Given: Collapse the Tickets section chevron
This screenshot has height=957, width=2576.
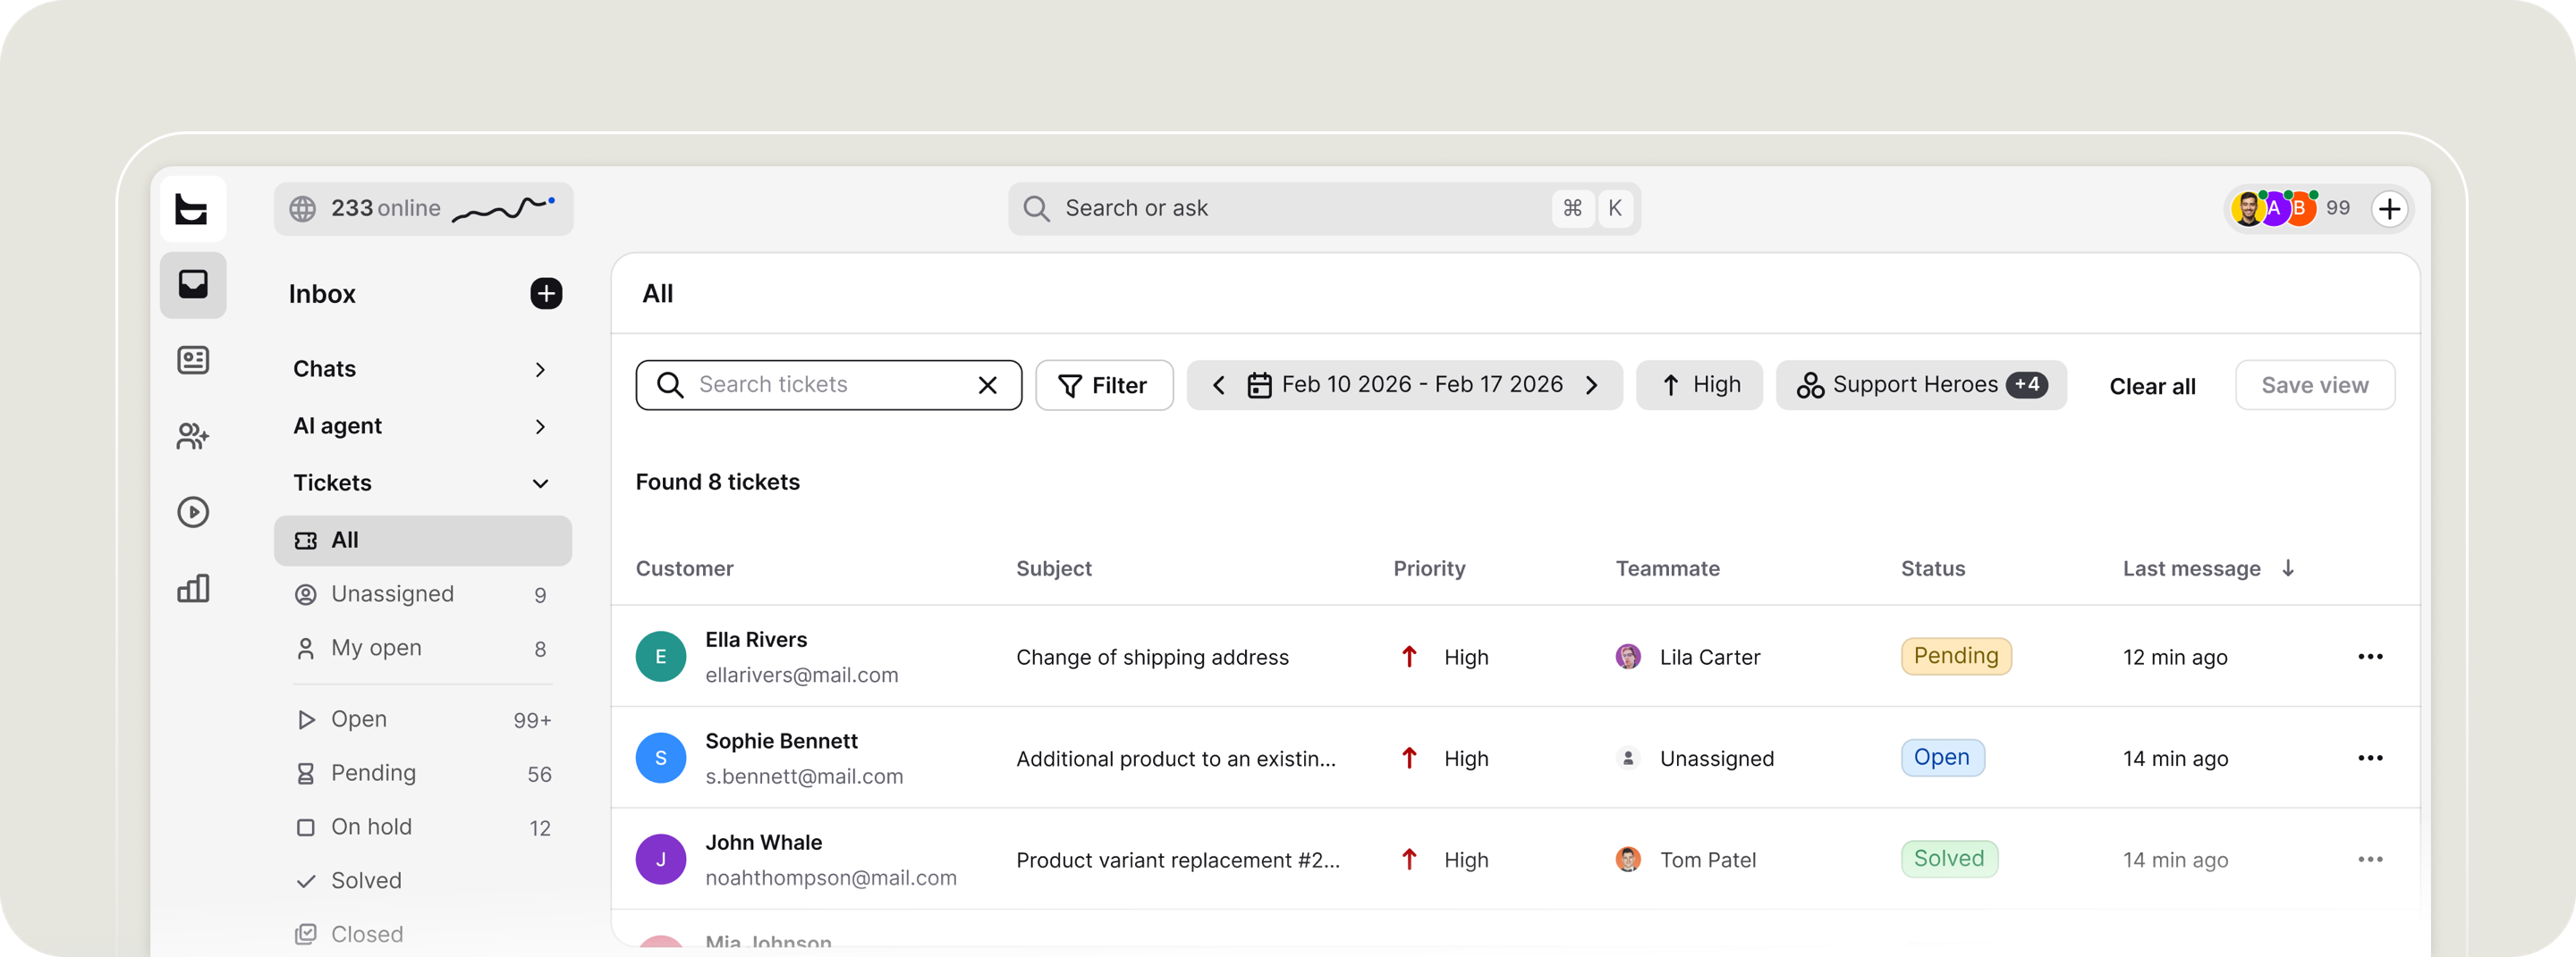Looking at the screenshot, I should (x=541, y=483).
